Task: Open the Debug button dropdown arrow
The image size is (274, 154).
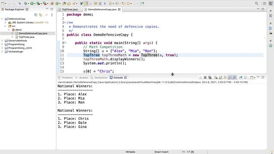Action: click(28, 4)
